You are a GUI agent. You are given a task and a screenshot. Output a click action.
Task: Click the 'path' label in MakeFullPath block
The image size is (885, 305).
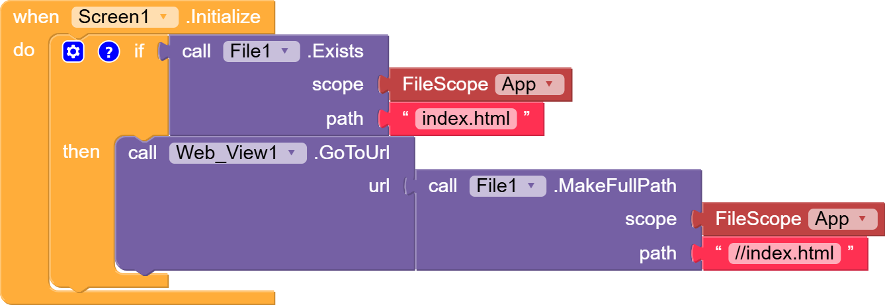[657, 254]
